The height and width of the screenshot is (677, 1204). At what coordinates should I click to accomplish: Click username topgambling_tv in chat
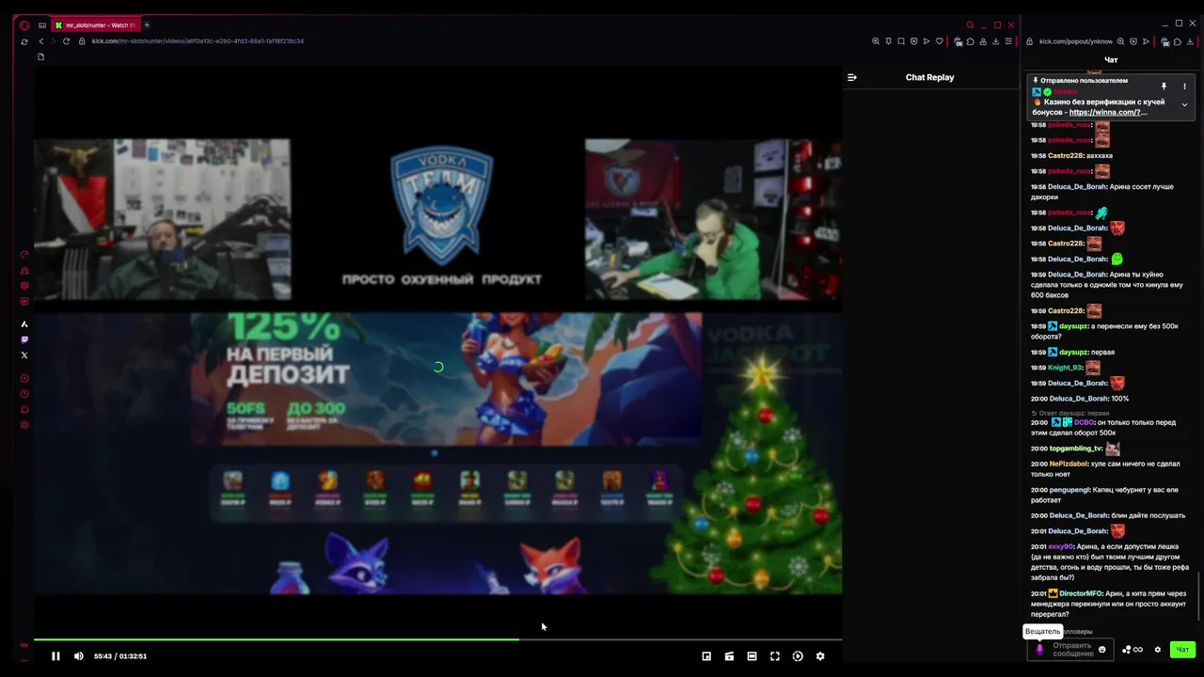tap(1076, 449)
